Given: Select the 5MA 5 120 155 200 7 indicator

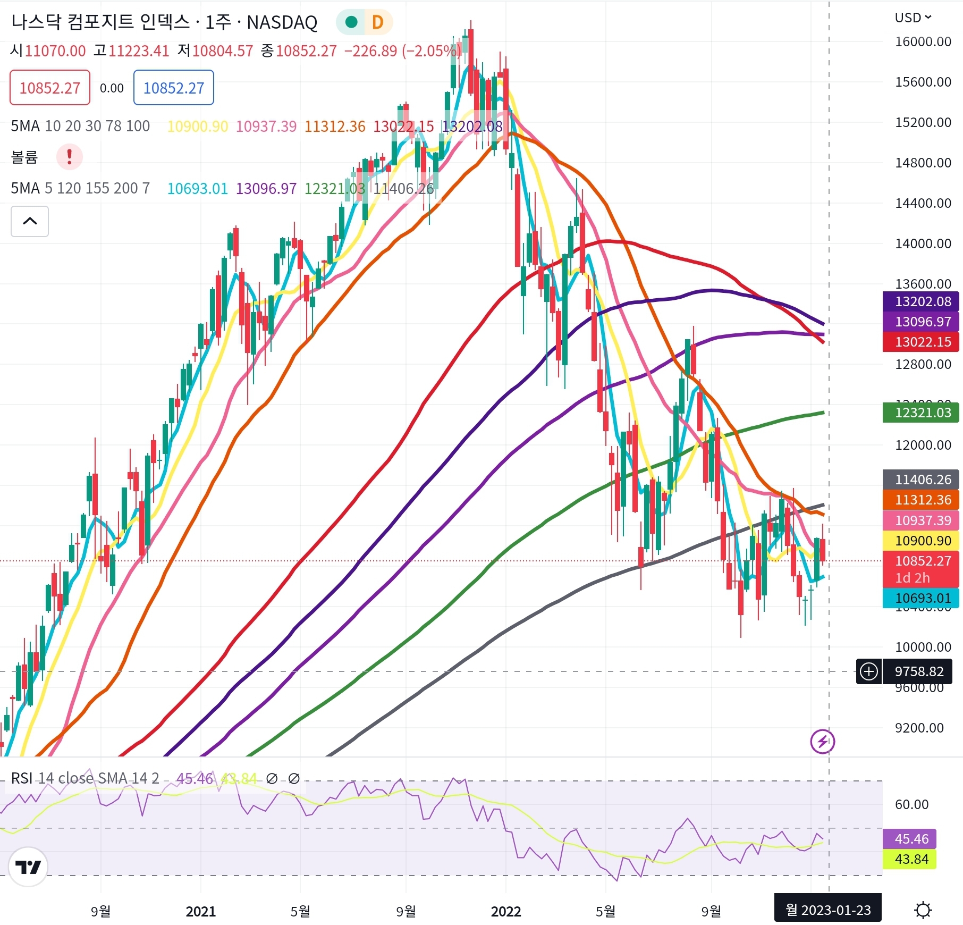Looking at the screenshot, I should [x=80, y=188].
